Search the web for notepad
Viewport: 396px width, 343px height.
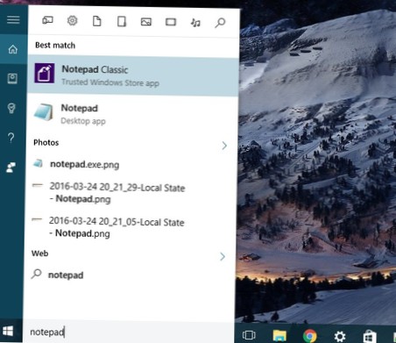click(66, 275)
